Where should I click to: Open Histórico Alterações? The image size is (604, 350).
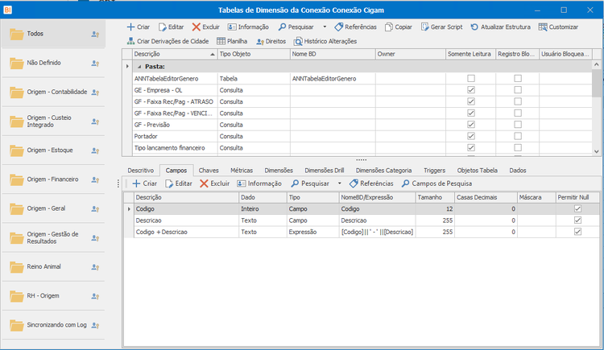click(x=325, y=41)
